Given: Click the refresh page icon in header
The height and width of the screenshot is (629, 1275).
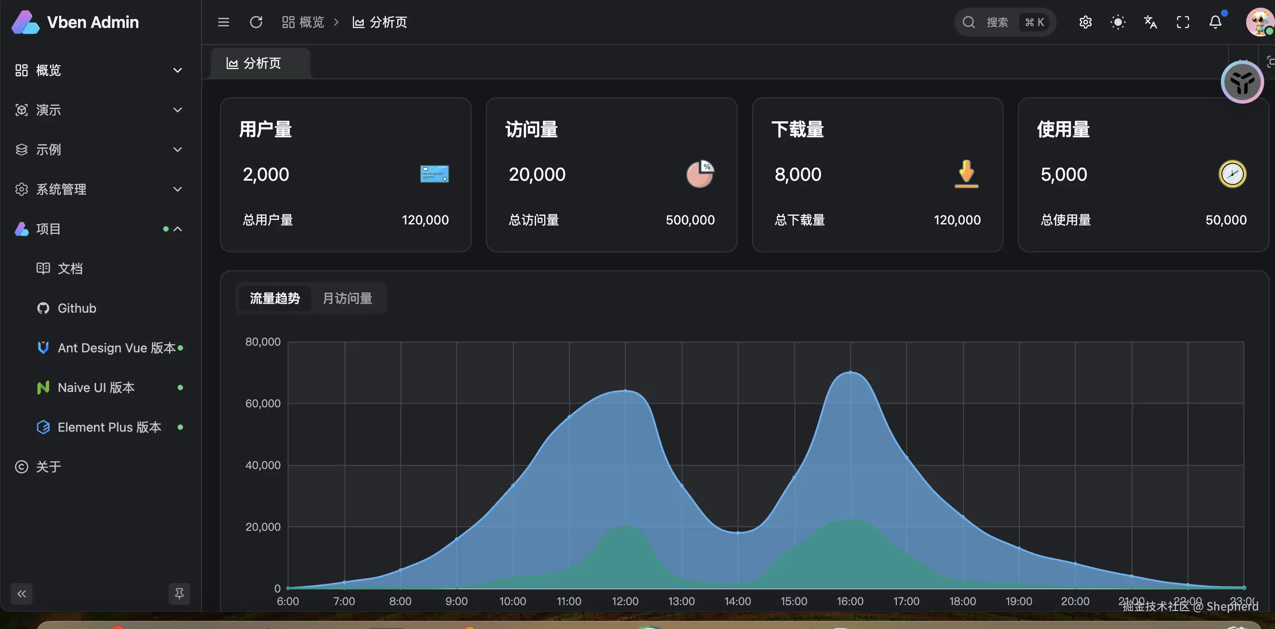Looking at the screenshot, I should click(x=256, y=22).
